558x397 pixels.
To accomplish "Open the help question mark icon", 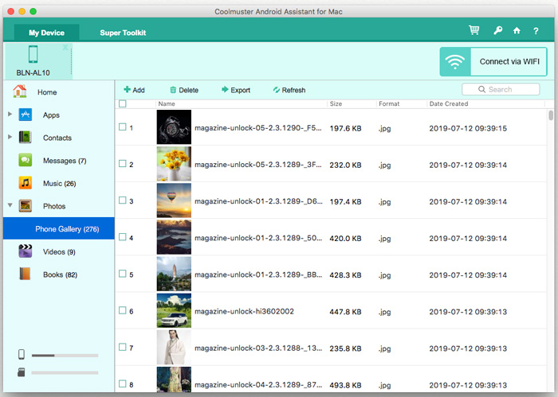I will (x=536, y=31).
